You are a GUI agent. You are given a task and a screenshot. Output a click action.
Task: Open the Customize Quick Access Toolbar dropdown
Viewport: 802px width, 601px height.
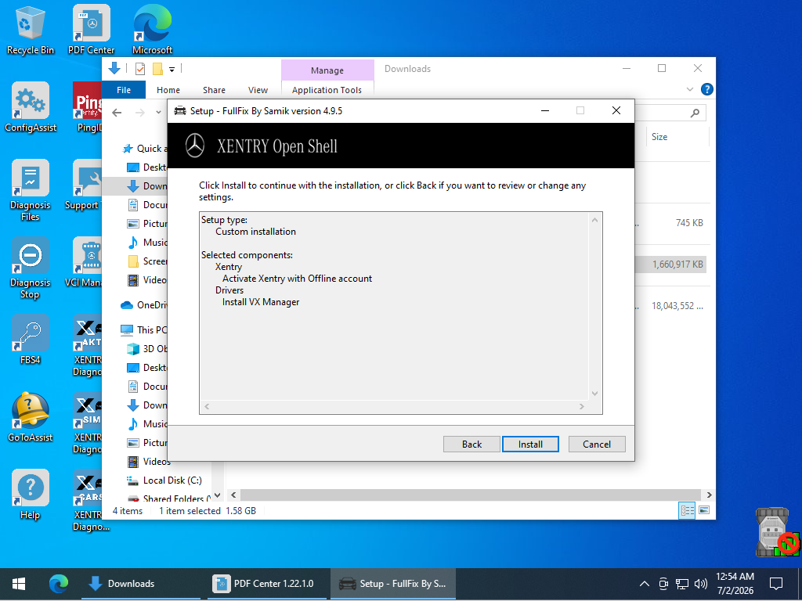(172, 69)
